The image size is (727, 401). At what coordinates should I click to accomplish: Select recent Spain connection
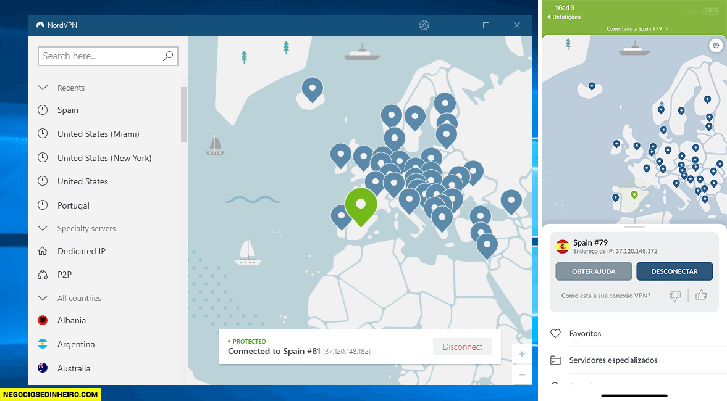coord(68,110)
